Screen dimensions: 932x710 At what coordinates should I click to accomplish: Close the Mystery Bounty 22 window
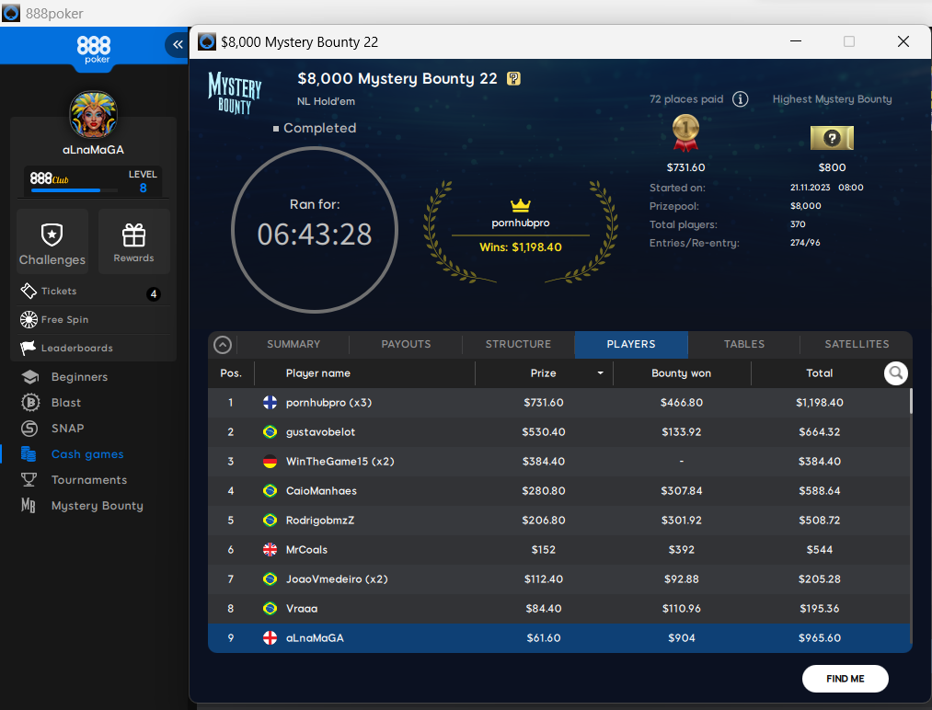coord(903,41)
